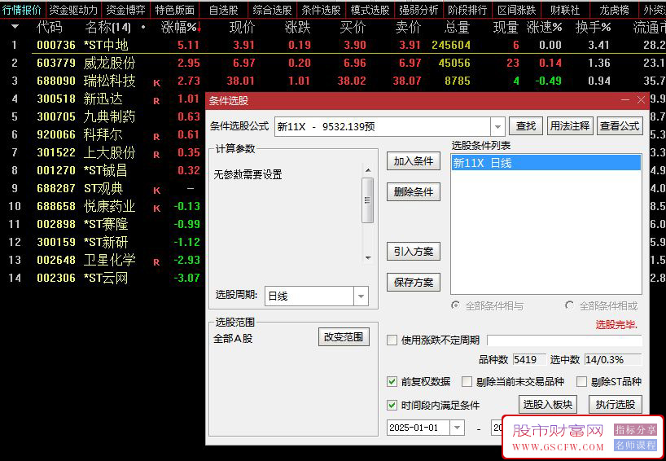Click the R marker beside 新迅达

pos(157,101)
